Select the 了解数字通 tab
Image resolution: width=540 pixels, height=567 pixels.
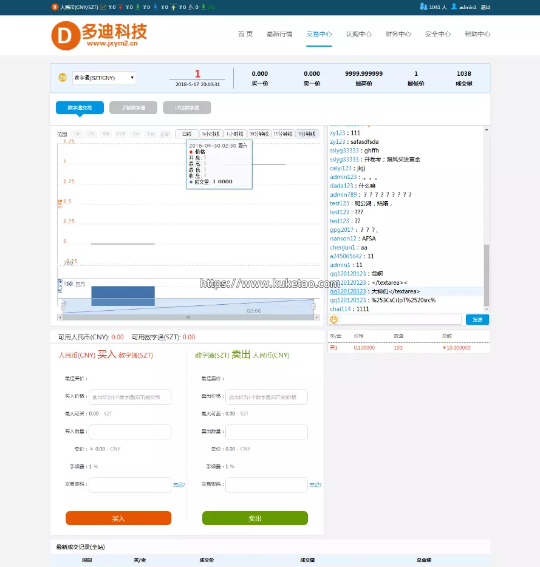133,107
